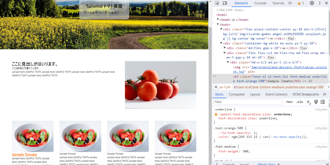330x165 pixels.
Task: Open the rendering emulation paintbrush icon
Action: [x=316, y=102]
